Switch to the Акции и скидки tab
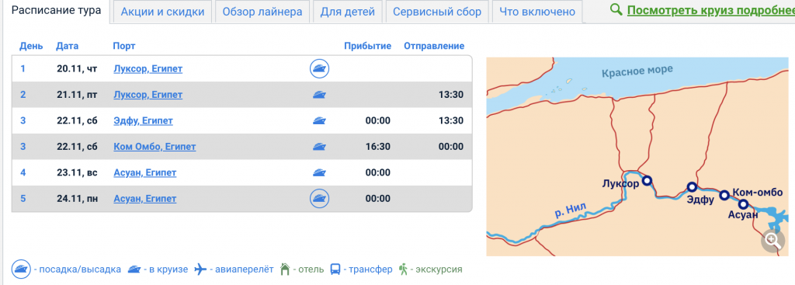The height and width of the screenshot is (285, 795). click(x=162, y=12)
